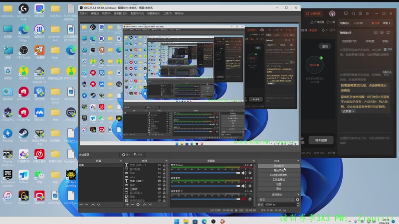Screen dimensions: 399x224
Task: Remove selected scene with minus icon
Action: click(86, 205)
